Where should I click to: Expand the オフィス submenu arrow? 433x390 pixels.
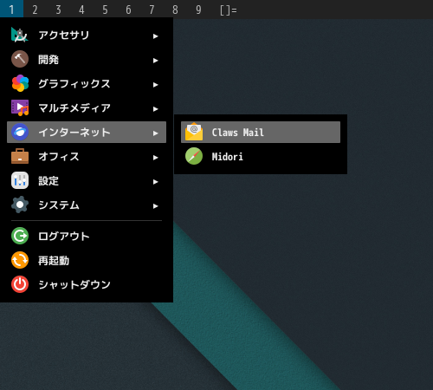(156, 158)
